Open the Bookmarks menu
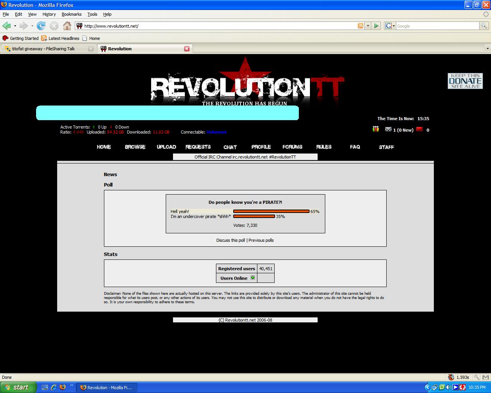This screenshot has height=393, width=491. click(71, 14)
